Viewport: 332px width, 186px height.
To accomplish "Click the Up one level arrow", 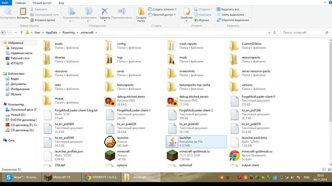I will point(21,33).
